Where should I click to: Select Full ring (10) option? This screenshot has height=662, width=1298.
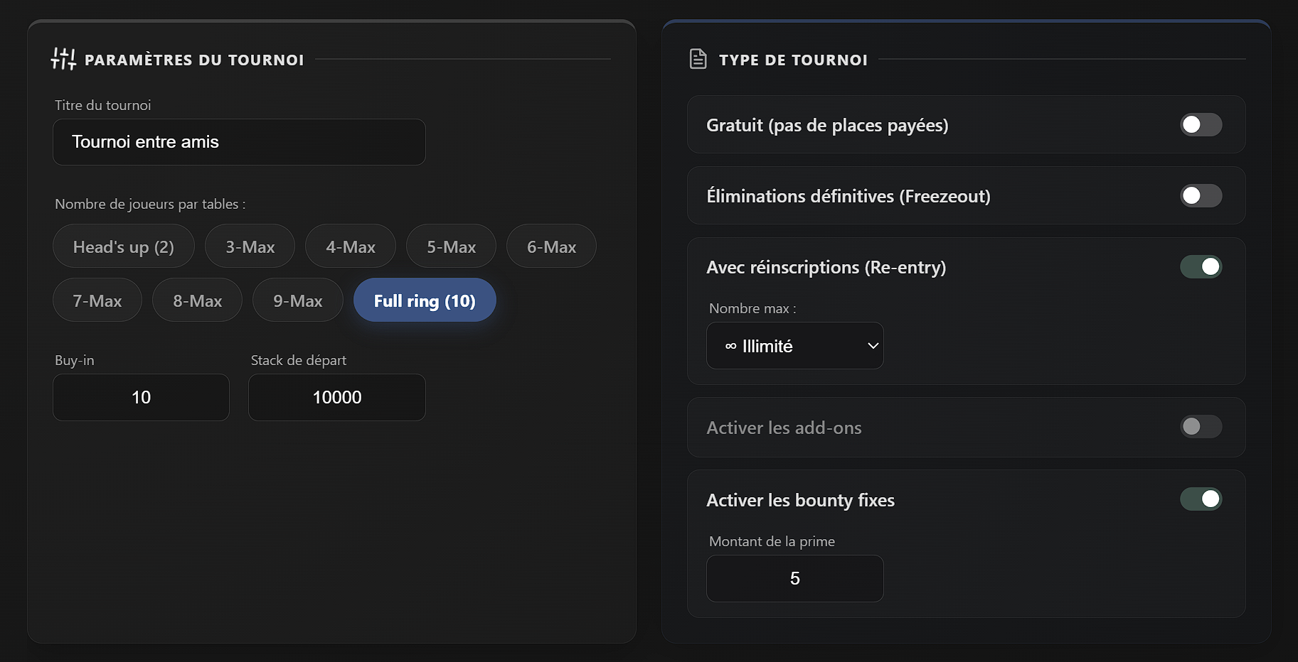coord(425,300)
